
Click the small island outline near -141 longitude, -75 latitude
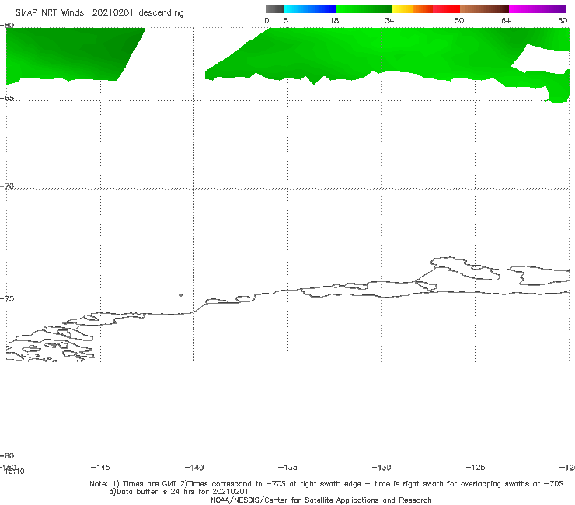181,295
